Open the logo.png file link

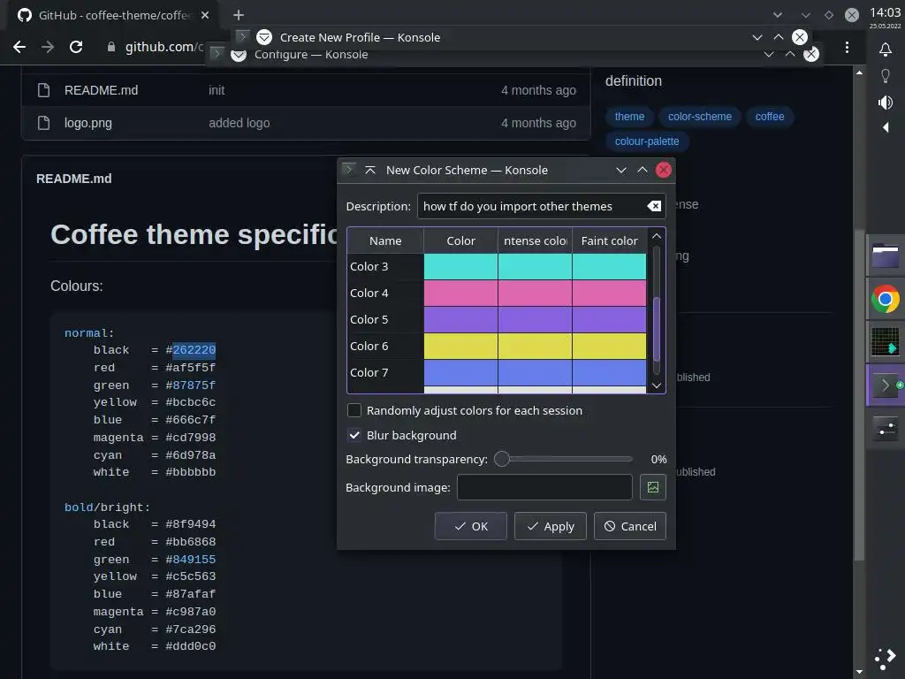[88, 123]
